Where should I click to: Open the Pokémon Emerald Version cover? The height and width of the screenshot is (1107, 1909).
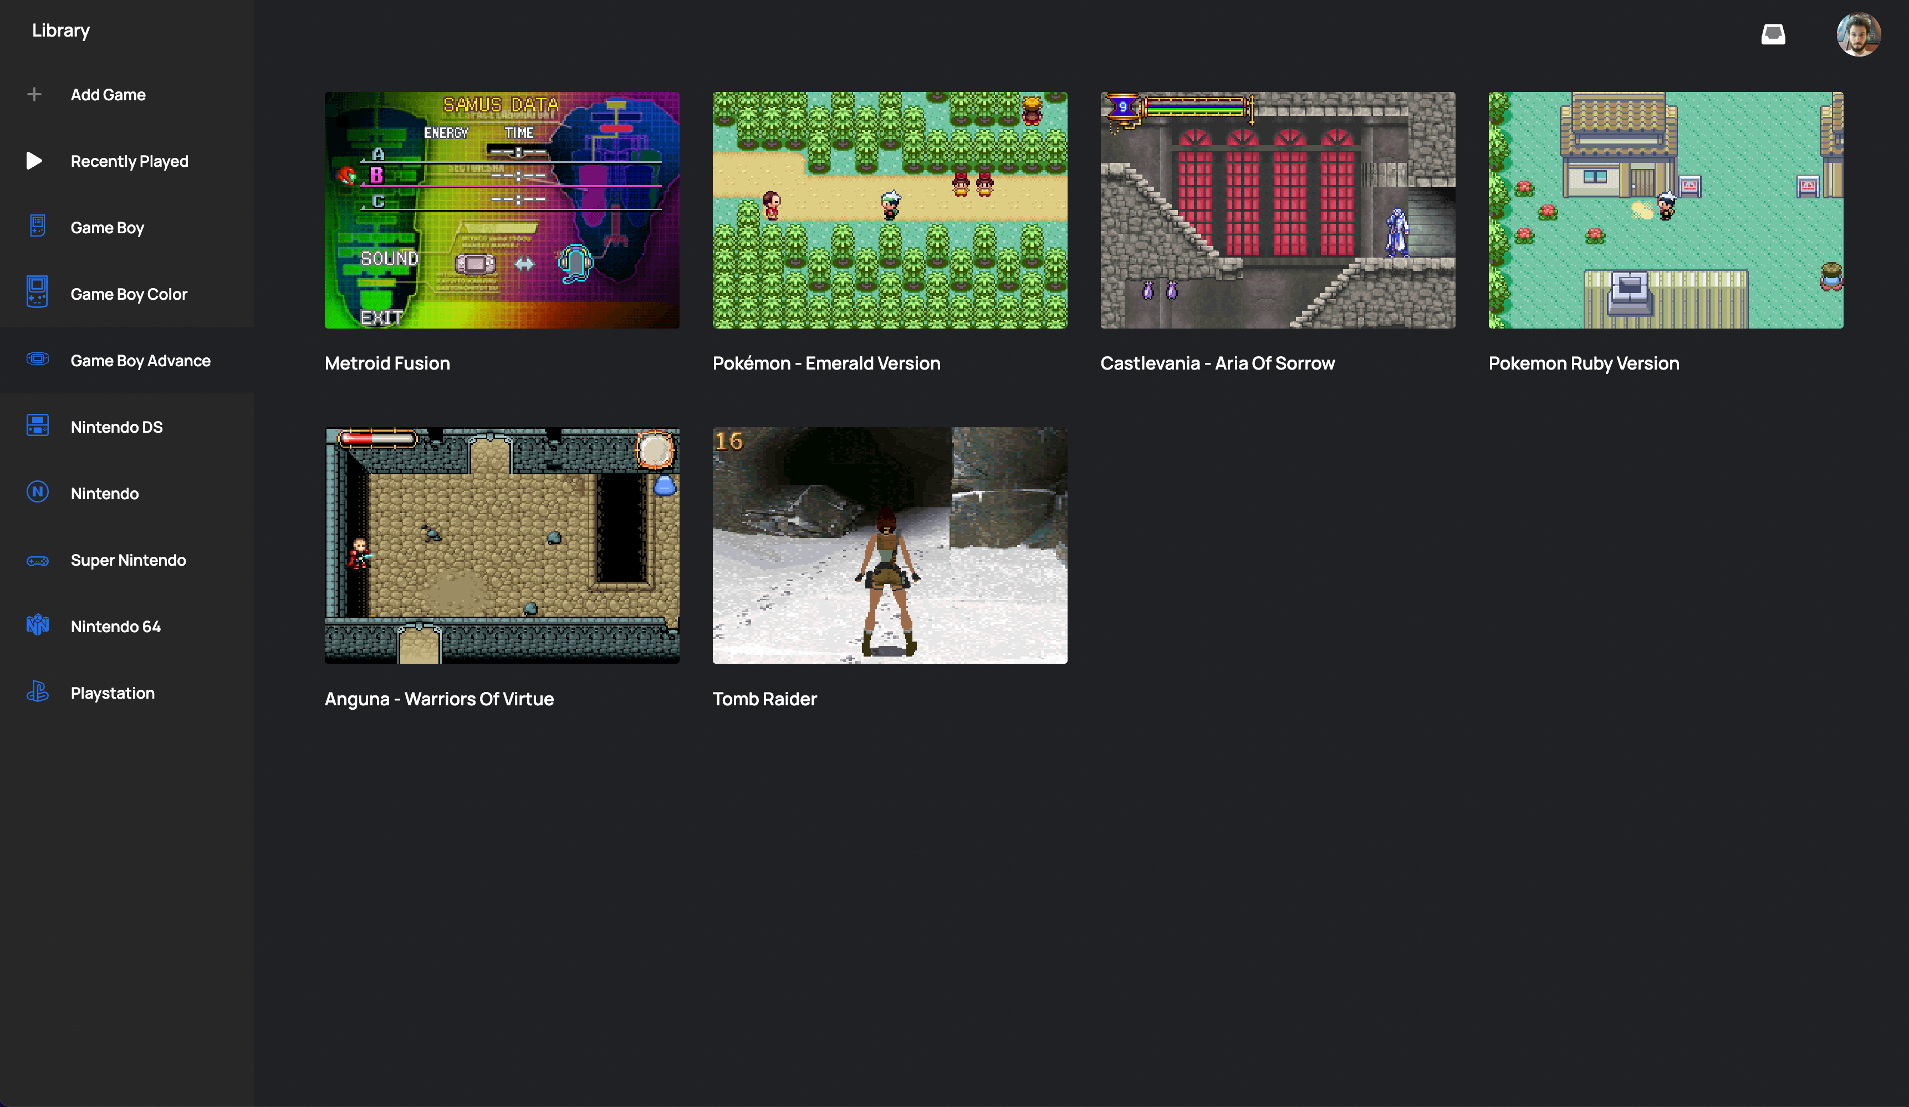pos(889,210)
